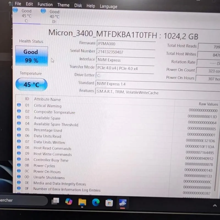The image size is (220, 220).
Task: Click status icon for Percentage Used row
Action: (x=19, y=129)
